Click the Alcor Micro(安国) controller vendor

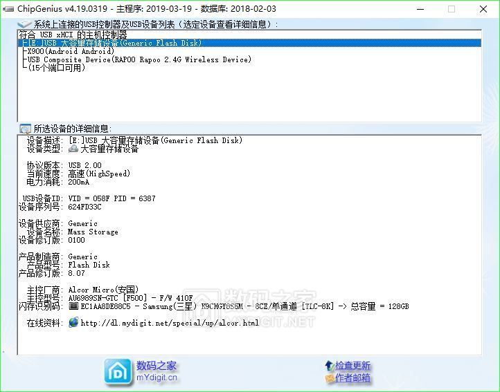point(103,290)
